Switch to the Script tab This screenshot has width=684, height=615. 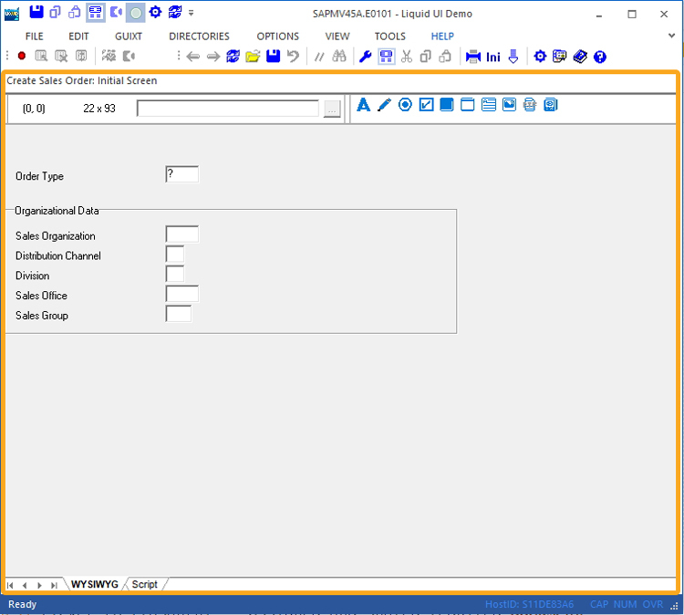tap(145, 584)
